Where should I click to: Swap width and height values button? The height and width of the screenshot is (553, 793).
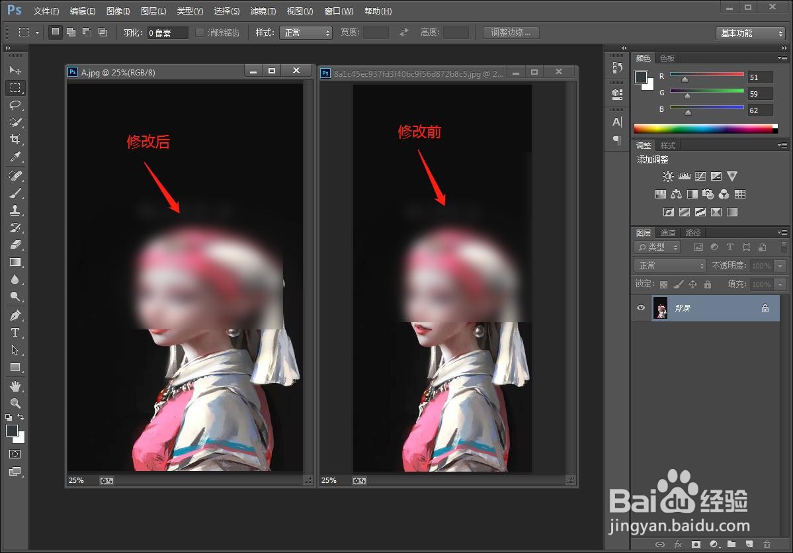[403, 32]
